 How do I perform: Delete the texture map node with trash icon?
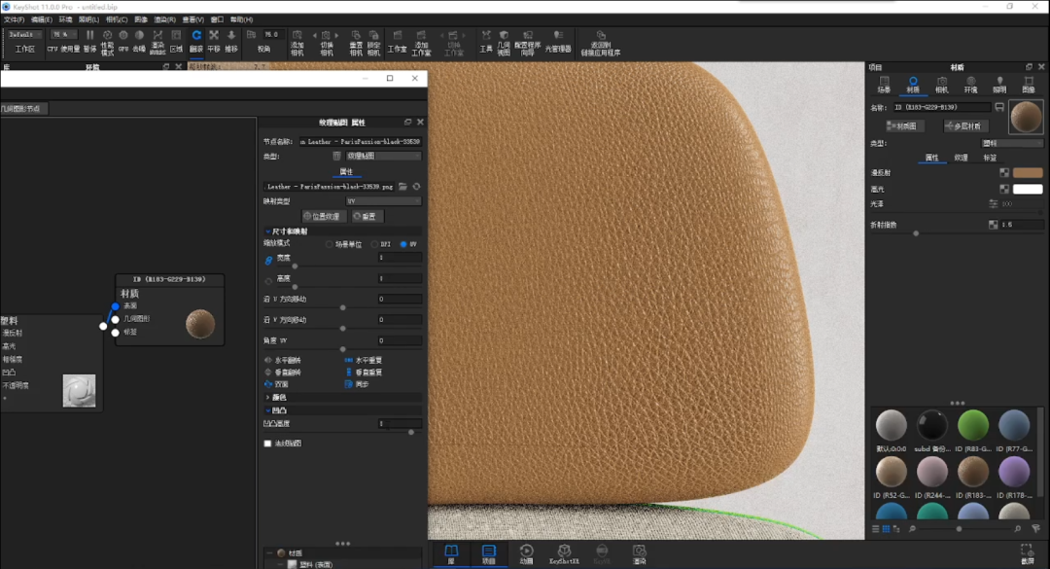point(336,157)
